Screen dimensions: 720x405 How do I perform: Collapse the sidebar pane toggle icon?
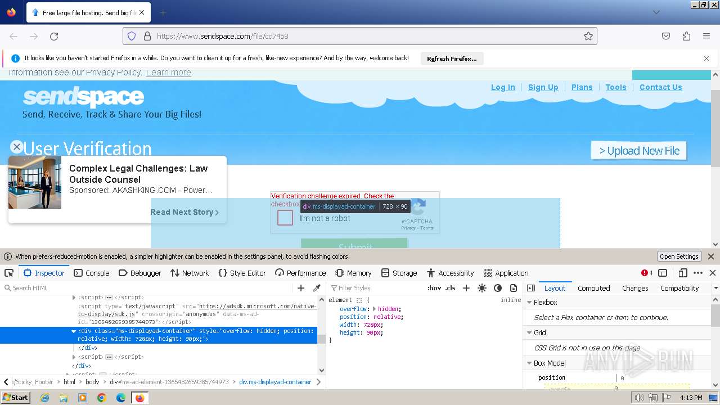(531, 288)
